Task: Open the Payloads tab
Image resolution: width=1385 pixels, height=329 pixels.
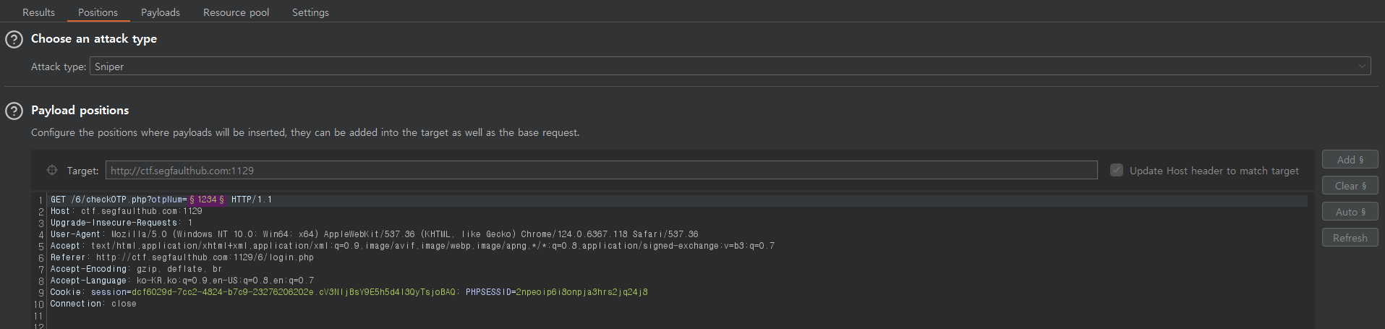Action: [160, 12]
